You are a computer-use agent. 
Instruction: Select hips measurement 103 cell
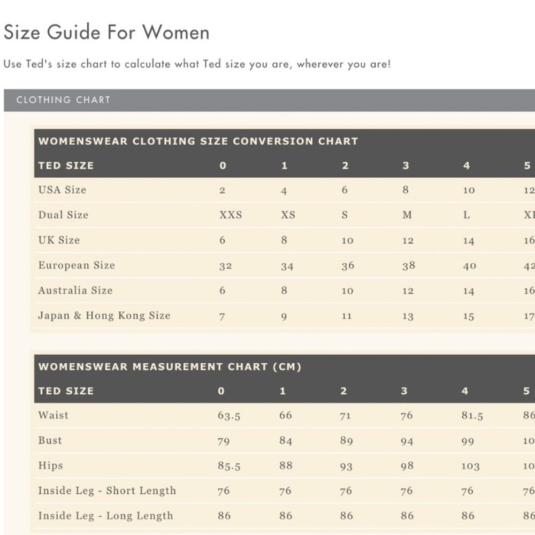470,466
